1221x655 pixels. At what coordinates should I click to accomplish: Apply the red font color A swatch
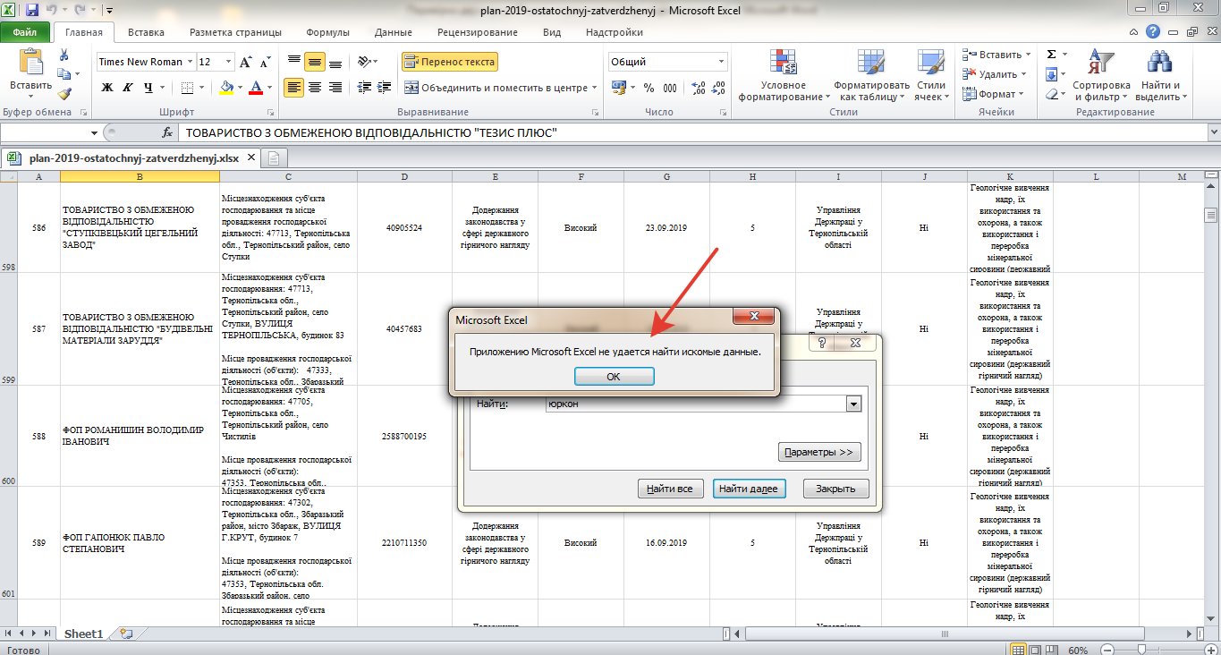click(x=257, y=88)
